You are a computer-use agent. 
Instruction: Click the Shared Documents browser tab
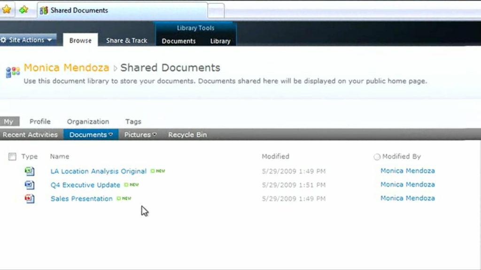(123, 10)
